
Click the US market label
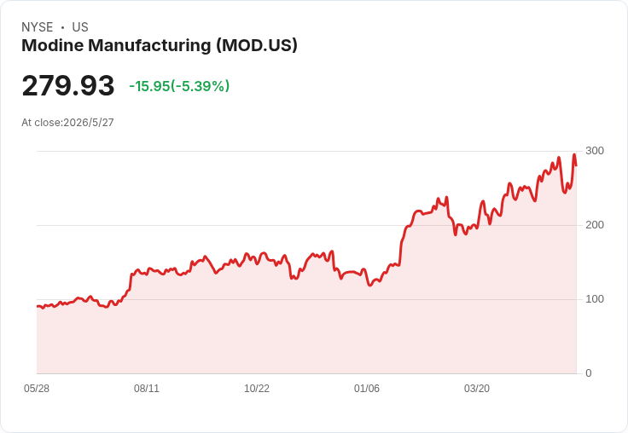pos(80,27)
